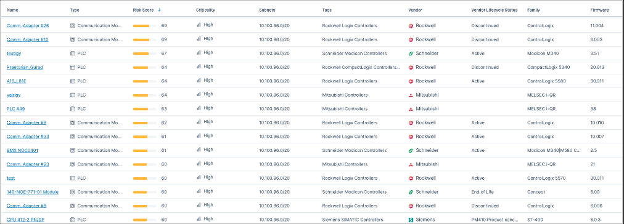Image resolution: width=624 pixels, height=224 pixels.
Task: Click the Mitsubishi logo in Comm. Adapter #23 row
Action: coord(411,164)
